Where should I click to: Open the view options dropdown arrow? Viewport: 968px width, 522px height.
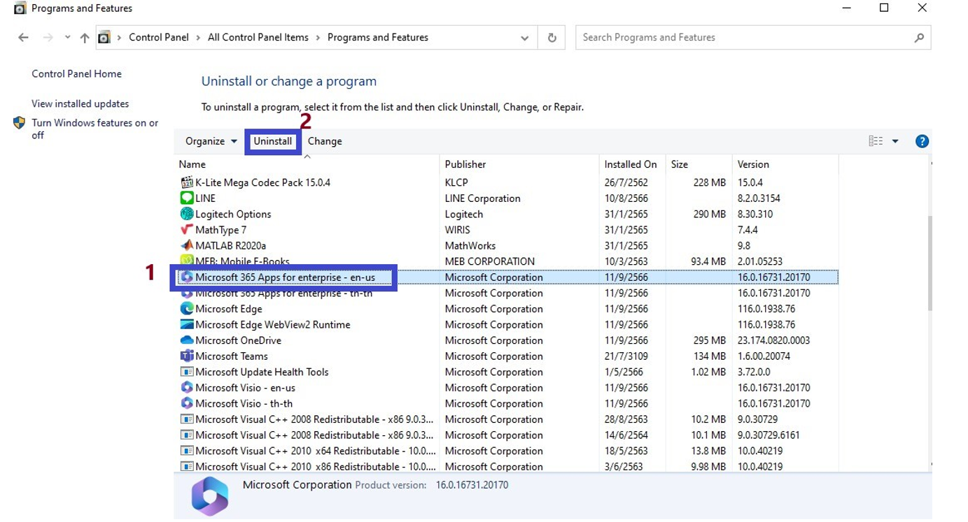pyautogui.click(x=895, y=141)
